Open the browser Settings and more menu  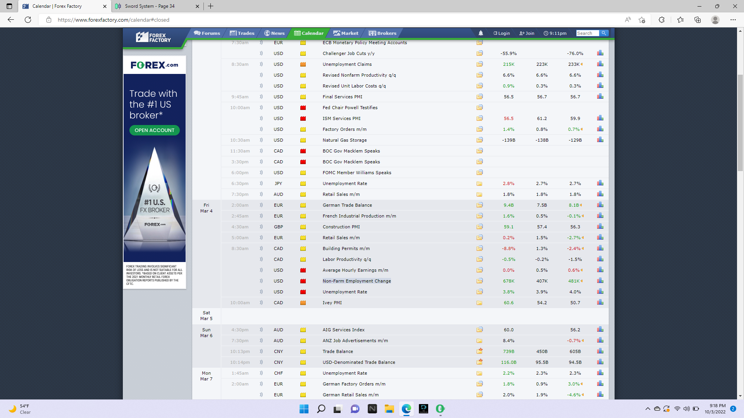pos(733,20)
